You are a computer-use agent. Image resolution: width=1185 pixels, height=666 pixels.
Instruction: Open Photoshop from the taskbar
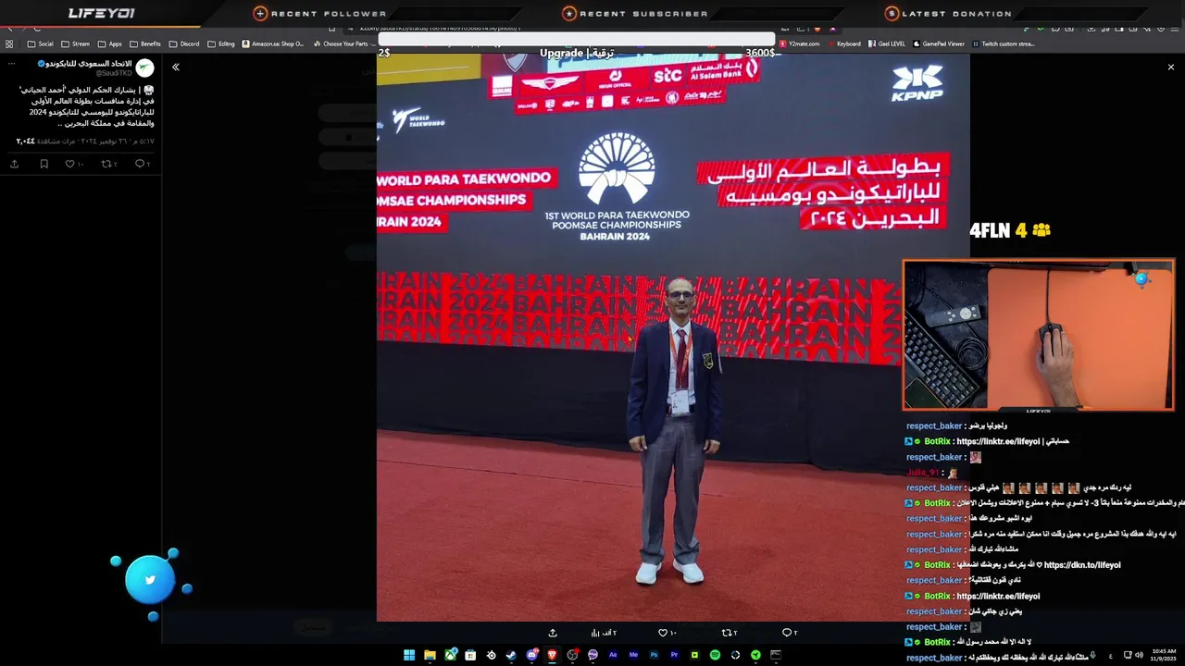click(x=654, y=655)
